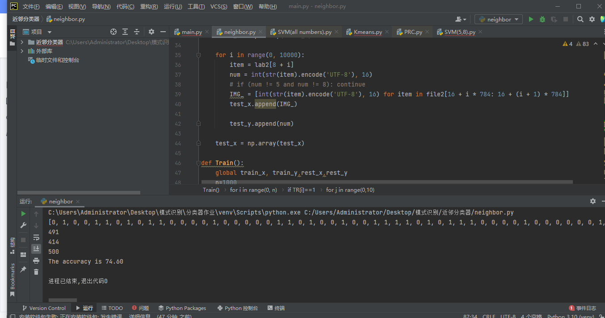Click warning count indicator in editor

click(x=567, y=44)
